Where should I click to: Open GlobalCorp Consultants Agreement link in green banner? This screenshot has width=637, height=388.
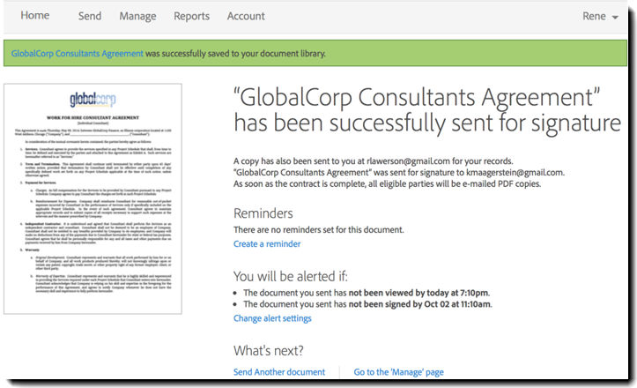[x=78, y=53]
